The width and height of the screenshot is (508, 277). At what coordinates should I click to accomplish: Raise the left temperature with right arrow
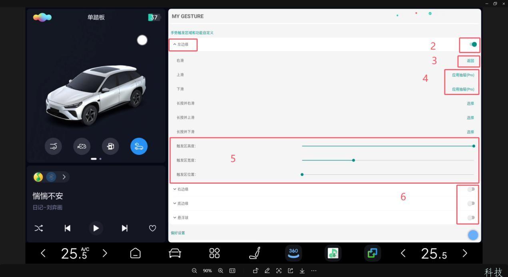[105, 253]
